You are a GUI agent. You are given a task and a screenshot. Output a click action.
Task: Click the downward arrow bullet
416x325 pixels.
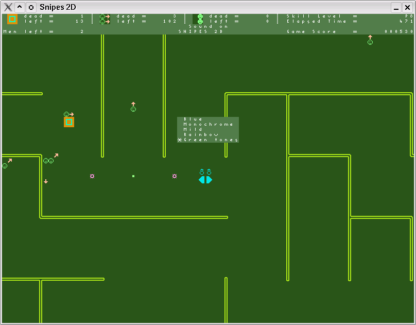click(46, 181)
